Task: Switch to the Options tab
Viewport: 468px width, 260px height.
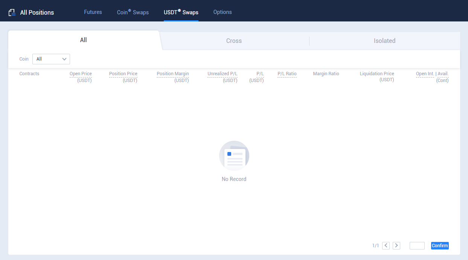Action: pyautogui.click(x=223, y=12)
